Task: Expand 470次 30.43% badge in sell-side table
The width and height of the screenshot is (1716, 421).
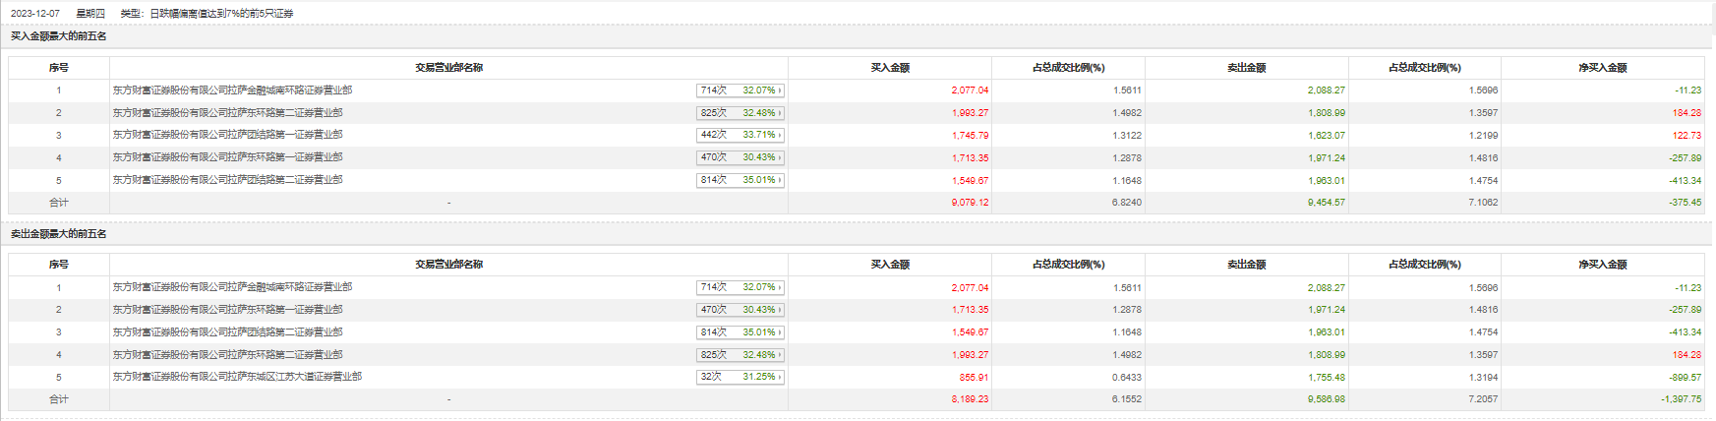Action: (x=740, y=310)
